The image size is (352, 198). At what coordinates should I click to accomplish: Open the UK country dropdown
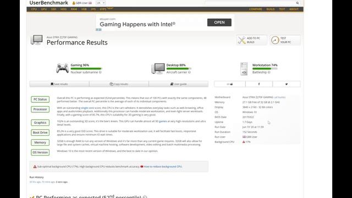tap(100, 3)
